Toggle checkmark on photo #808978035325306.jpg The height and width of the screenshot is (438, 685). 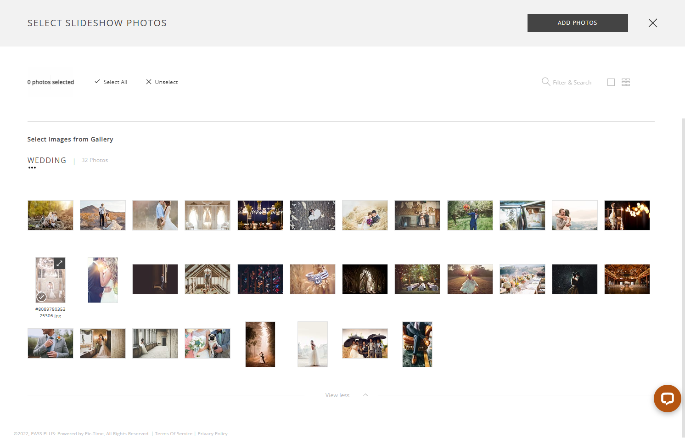[x=41, y=297]
